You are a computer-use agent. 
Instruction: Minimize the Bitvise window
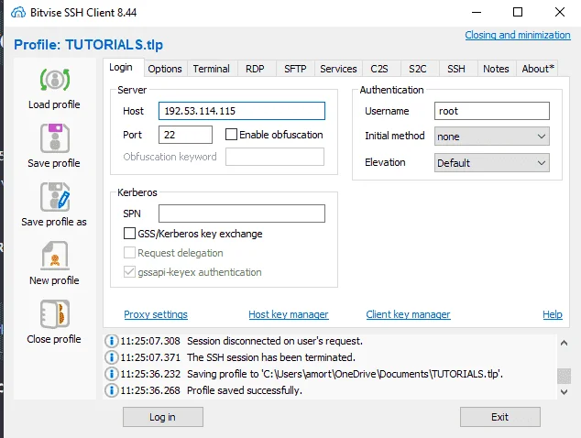click(477, 12)
